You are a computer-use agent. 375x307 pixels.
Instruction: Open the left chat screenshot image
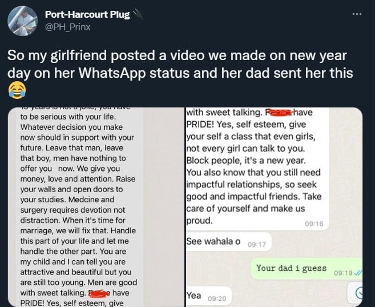96,207
